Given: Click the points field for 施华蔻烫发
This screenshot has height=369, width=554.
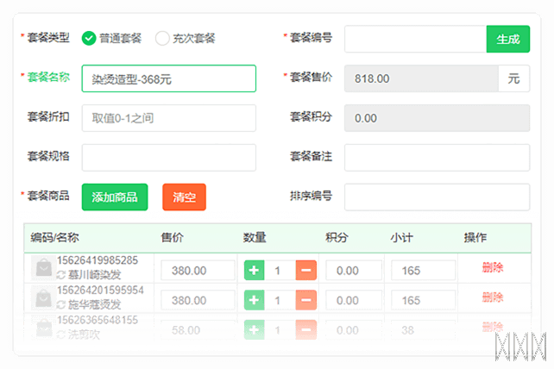Looking at the screenshot, I should [354, 300].
